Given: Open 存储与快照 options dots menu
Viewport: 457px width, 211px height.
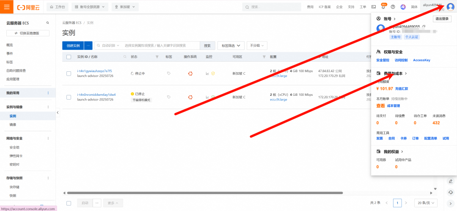Looking at the screenshot, I should tap(48, 178).
